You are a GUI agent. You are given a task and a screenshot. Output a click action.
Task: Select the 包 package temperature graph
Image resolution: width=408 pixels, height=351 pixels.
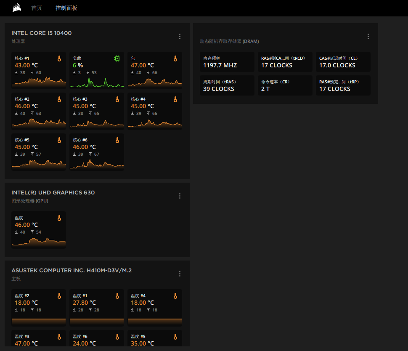point(155,82)
